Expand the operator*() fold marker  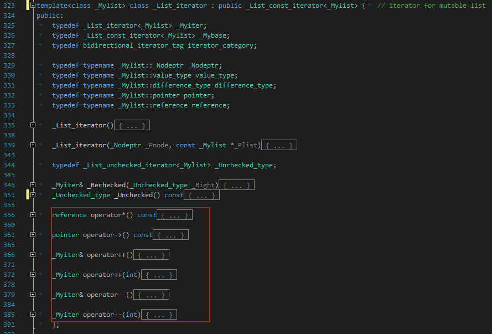33,215
